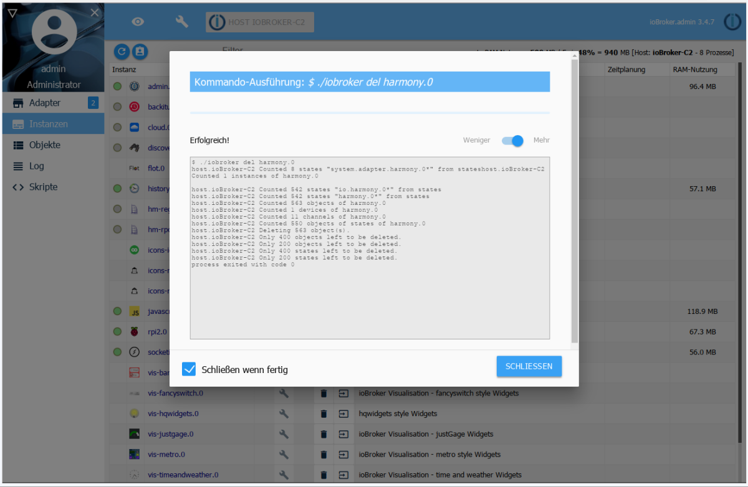Click the SCHLIESSEN button in the dialog
The height and width of the screenshot is (487, 748).
pos(529,366)
